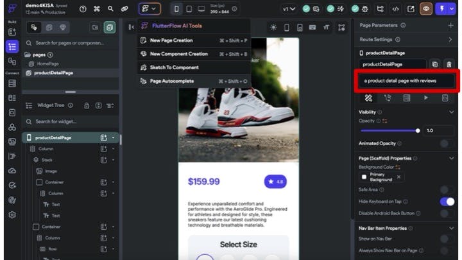Click the duplicate page icon beside name

pos(434,64)
